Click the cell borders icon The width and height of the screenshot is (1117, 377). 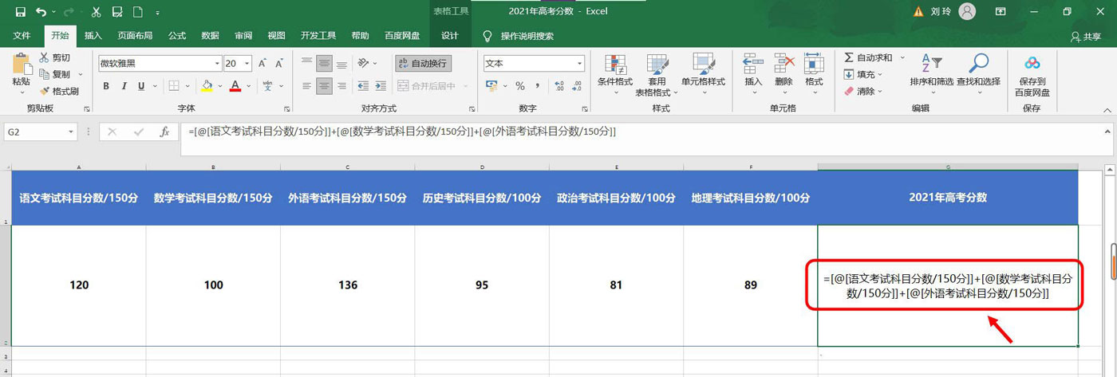[173, 86]
